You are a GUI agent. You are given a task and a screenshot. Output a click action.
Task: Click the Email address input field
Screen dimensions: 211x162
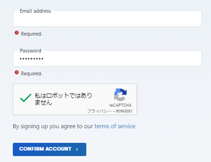point(107,20)
